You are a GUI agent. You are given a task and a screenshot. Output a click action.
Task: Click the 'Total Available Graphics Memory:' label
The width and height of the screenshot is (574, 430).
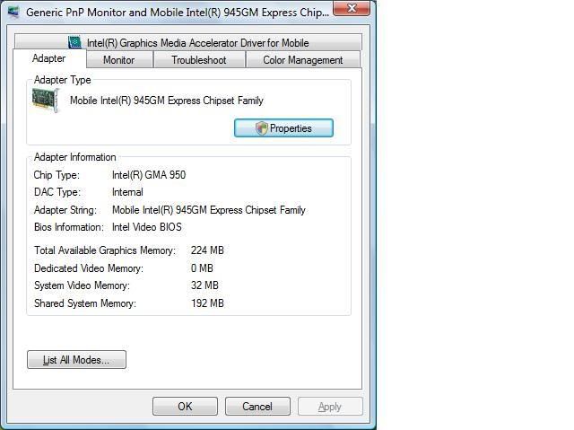coord(105,250)
